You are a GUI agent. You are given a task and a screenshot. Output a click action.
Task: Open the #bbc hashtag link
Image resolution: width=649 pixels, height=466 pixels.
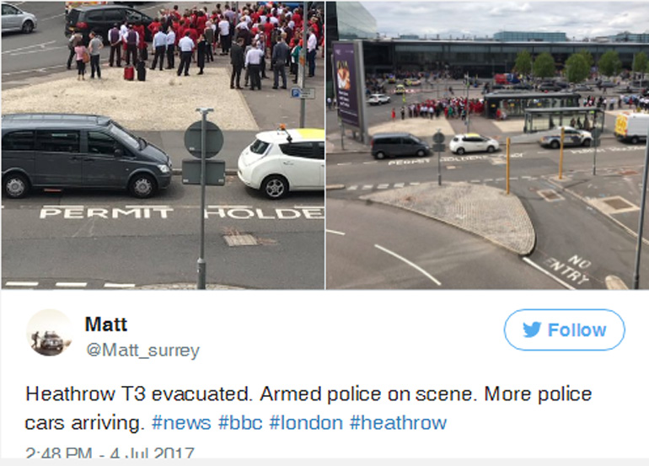pyautogui.click(x=240, y=423)
